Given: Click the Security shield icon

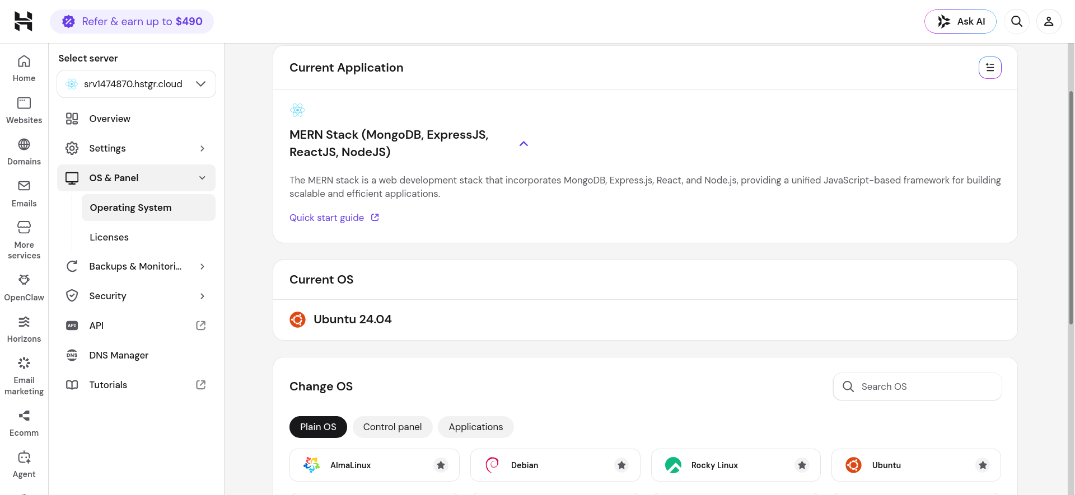Looking at the screenshot, I should pyautogui.click(x=72, y=296).
